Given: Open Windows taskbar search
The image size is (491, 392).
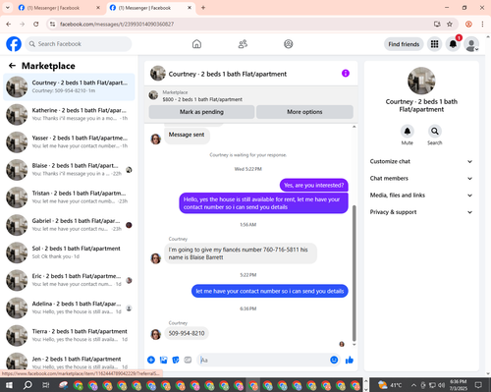Looking at the screenshot, I should pyautogui.click(x=27, y=385).
